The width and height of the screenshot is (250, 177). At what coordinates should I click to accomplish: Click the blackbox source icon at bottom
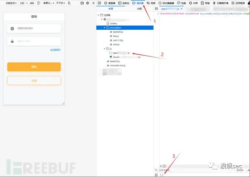pos(156,175)
